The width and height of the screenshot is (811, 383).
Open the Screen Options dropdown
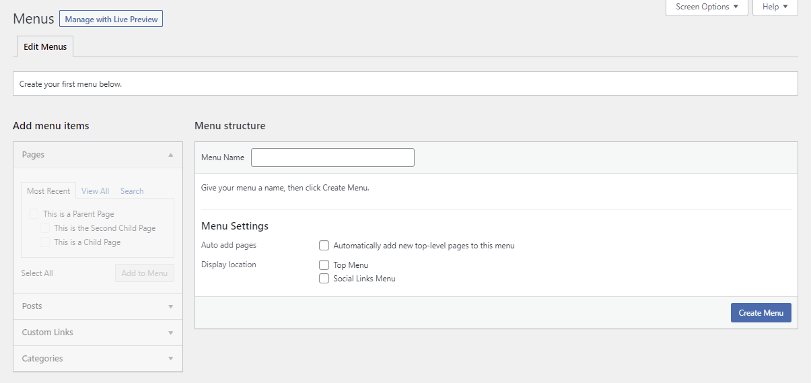(707, 7)
